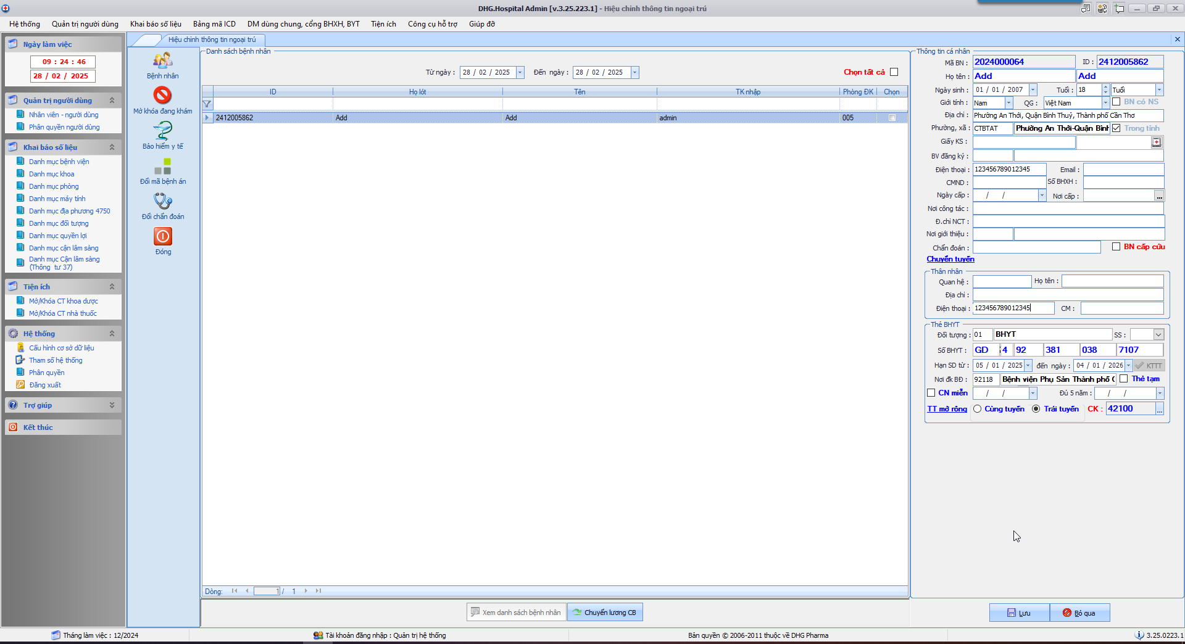The width and height of the screenshot is (1185, 644).
Task: Open the SS dropdown in Thẻ BHYT
Action: pyautogui.click(x=1158, y=335)
